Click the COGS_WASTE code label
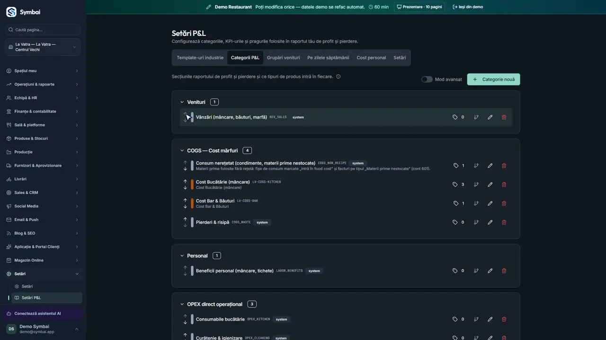606x340 pixels. click(x=241, y=222)
